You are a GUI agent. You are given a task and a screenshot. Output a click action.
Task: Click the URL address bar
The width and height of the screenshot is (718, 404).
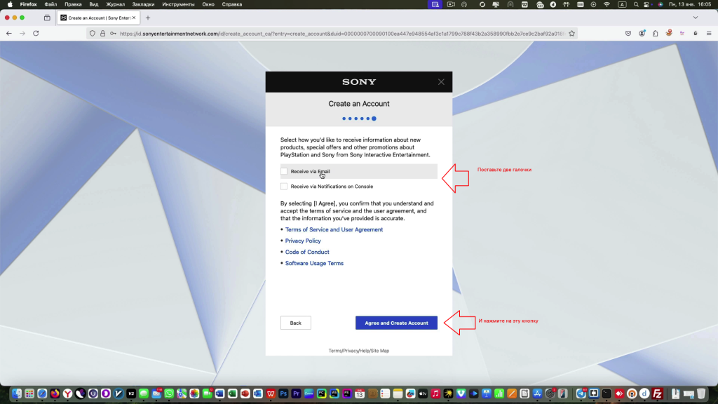tap(337, 33)
